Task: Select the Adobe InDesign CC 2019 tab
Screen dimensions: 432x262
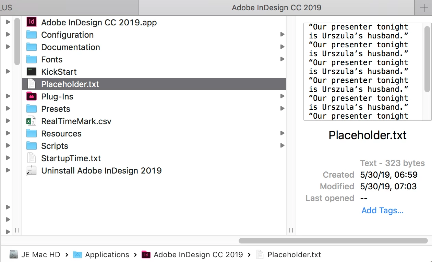Action: click(x=276, y=8)
